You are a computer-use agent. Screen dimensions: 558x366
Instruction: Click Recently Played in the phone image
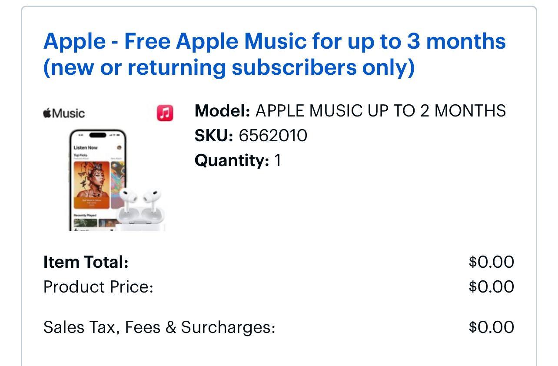84,215
